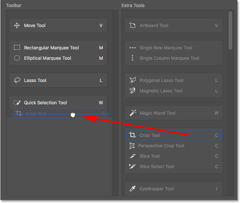Click the Rectangular Marquee Tool icon
The height and width of the screenshot is (203, 240).
[17, 48]
